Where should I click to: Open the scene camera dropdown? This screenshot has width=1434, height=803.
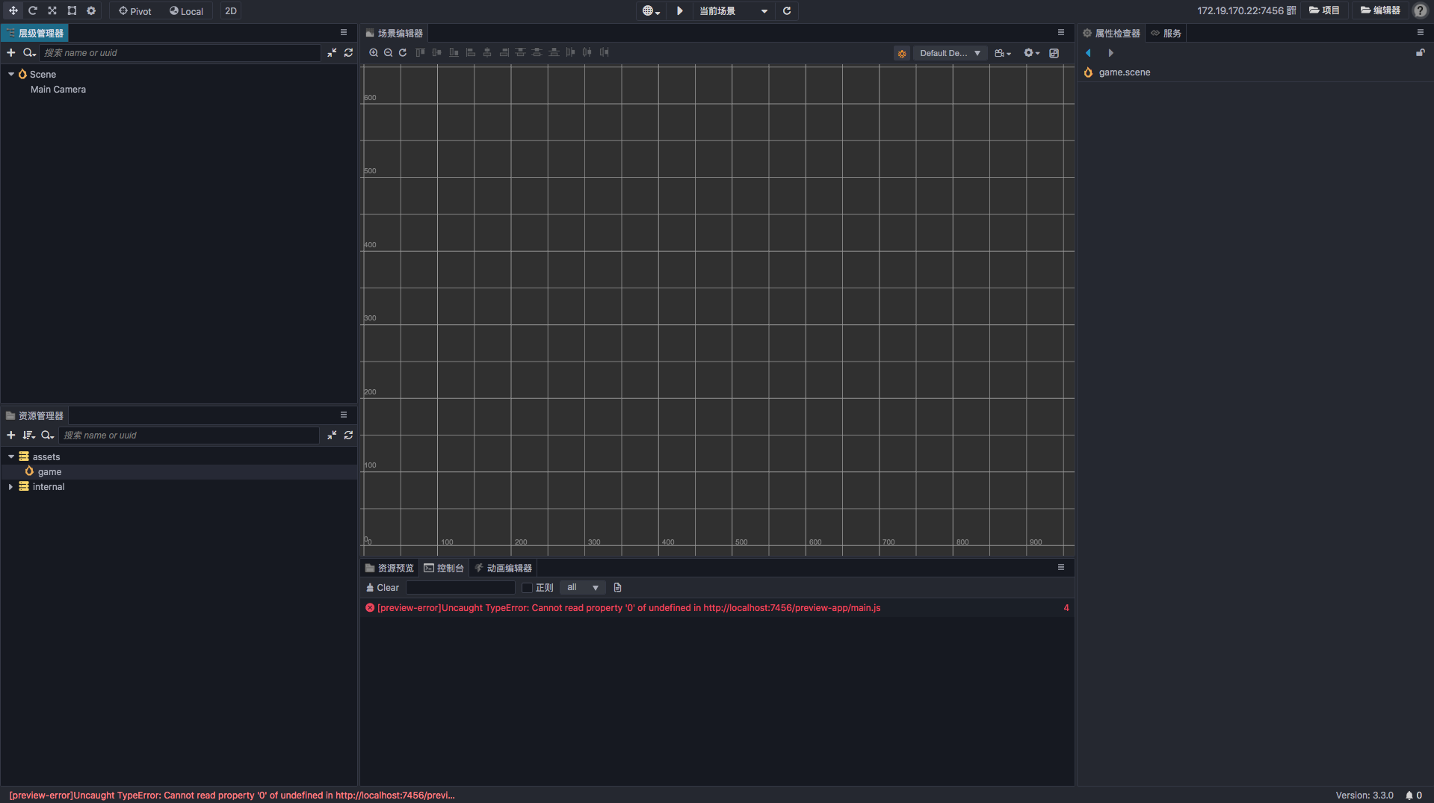[x=1003, y=53]
